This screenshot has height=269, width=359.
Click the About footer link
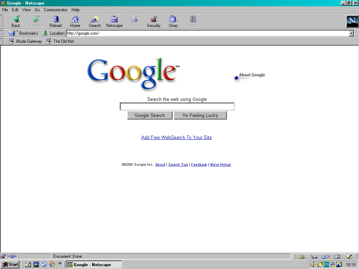[160, 165]
